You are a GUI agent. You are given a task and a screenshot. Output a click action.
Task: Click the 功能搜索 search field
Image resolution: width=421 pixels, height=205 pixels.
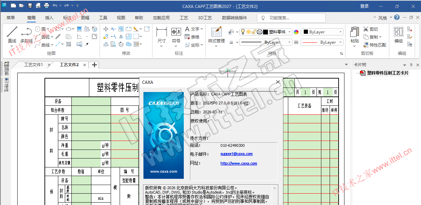[x=291, y=18]
